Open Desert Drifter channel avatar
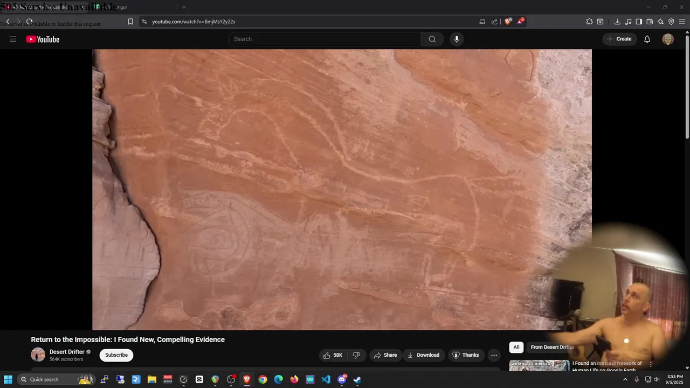This screenshot has height=388, width=690. pos(38,355)
